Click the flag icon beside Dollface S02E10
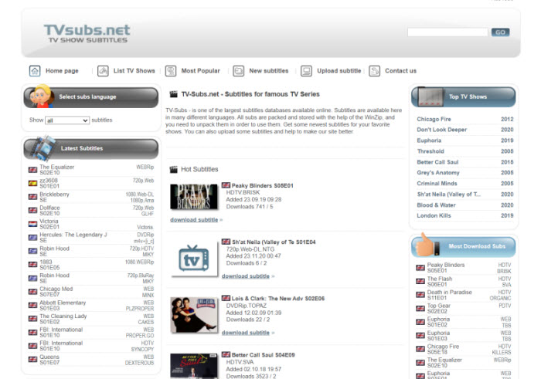Viewport: 541px width, 379px height. tap(32, 211)
